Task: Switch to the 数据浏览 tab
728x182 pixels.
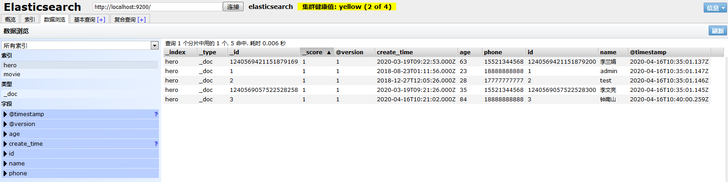Action: pyautogui.click(x=54, y=19)
